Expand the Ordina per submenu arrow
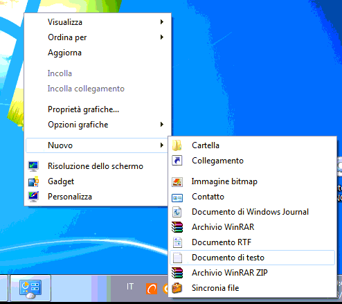Viewport: 342px width, 304px height. (x=162, y=37)
